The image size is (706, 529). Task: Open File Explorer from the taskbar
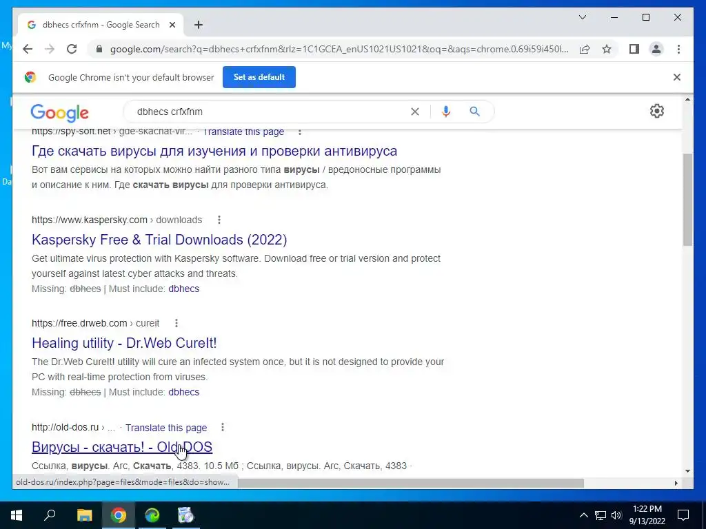click(84, 515)
